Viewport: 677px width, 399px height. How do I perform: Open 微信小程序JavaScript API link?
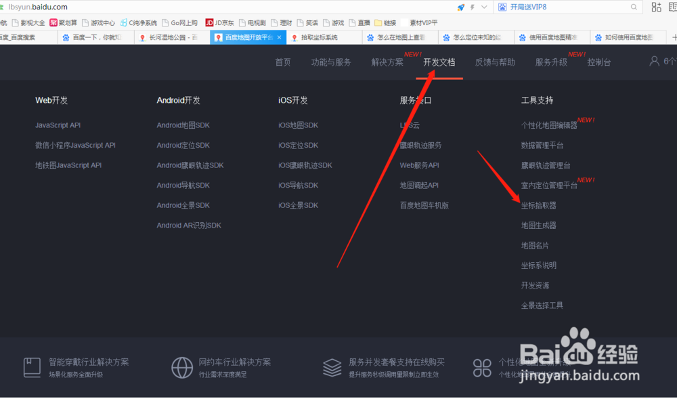[76, 145]
